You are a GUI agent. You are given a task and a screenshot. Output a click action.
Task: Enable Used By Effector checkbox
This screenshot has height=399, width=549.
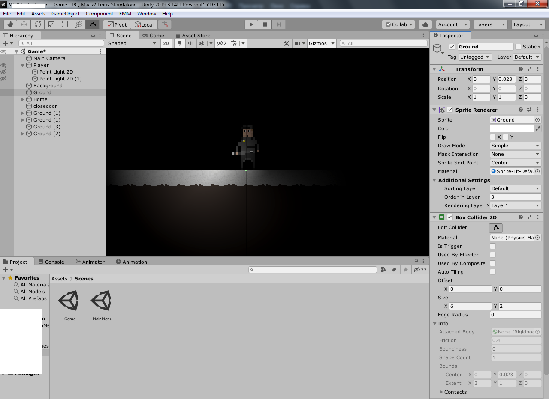(x=493, y=255)
